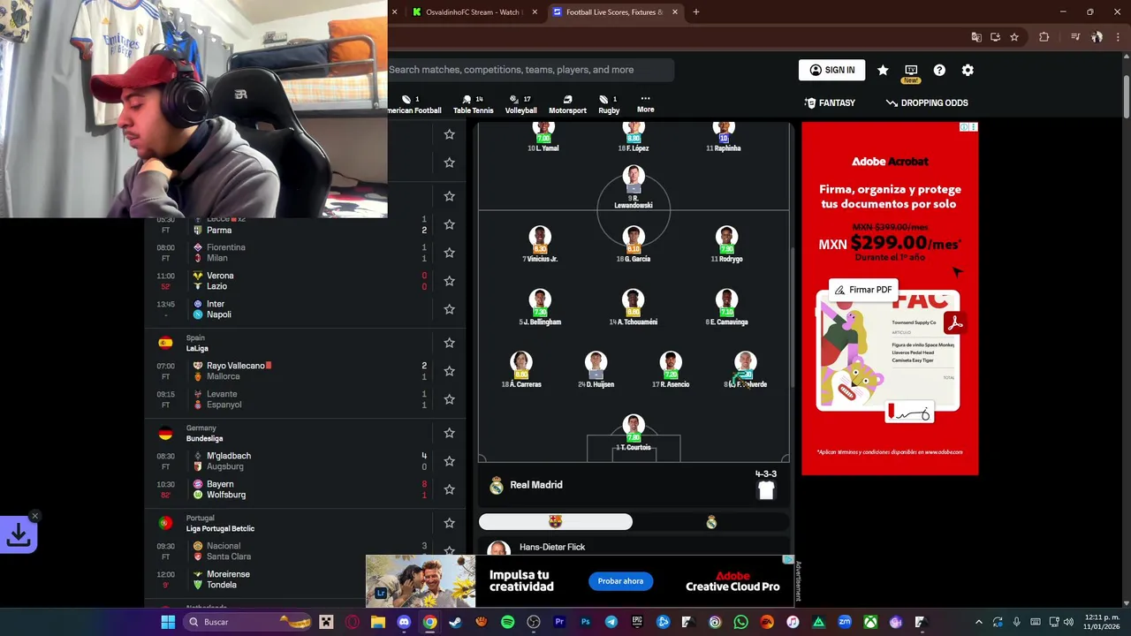Image resolution: width=1131 pixels, height=636 pixels.
Task: Favorite the Bundesliga competition star
Action: 449,433
